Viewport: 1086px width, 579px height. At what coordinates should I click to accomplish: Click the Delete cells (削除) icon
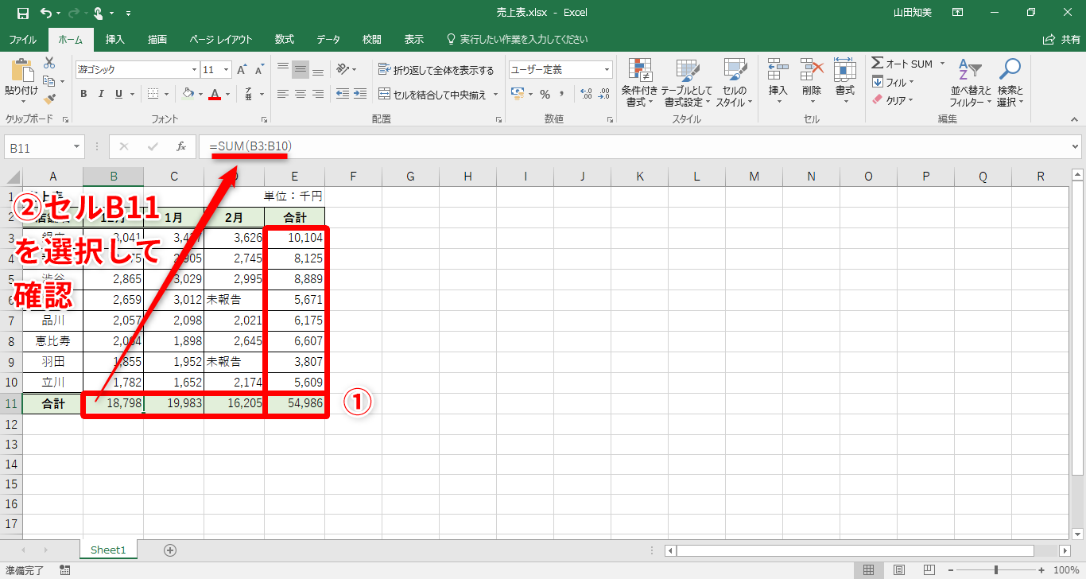pyautogui.click(x=811, y=70)
